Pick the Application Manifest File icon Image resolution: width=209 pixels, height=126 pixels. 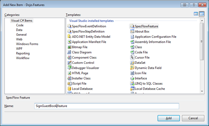70,42
